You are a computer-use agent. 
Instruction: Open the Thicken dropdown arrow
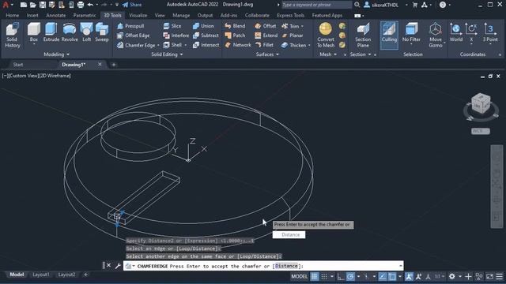pyautogui.click(x=309, y=46)
